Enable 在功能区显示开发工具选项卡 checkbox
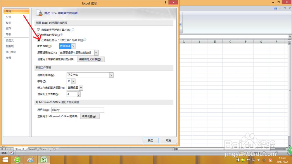The height and width of the screenshot is (164, 292). [39, 40]
